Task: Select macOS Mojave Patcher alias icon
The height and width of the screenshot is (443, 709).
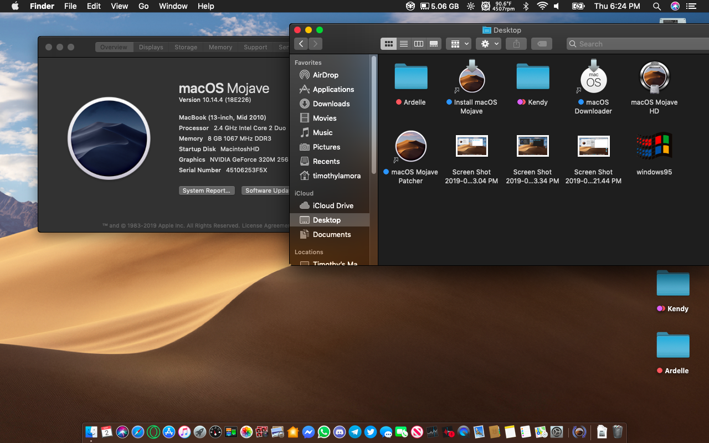Action: click(411, 147)
